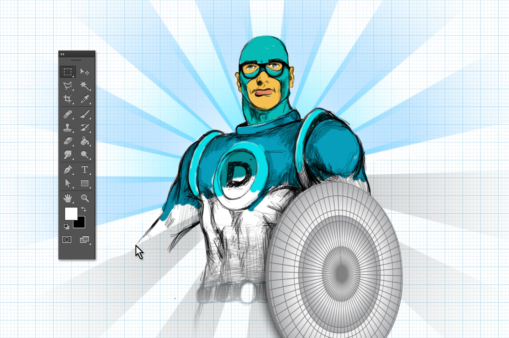Open the white foreground color swatch

click(x=70, y=213)
